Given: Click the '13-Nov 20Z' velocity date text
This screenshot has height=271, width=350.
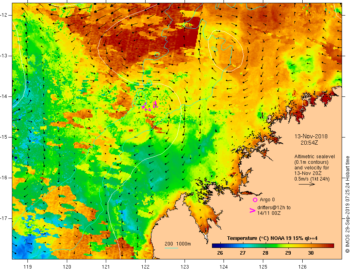Looking at the screenshot, I should [307, 173].
